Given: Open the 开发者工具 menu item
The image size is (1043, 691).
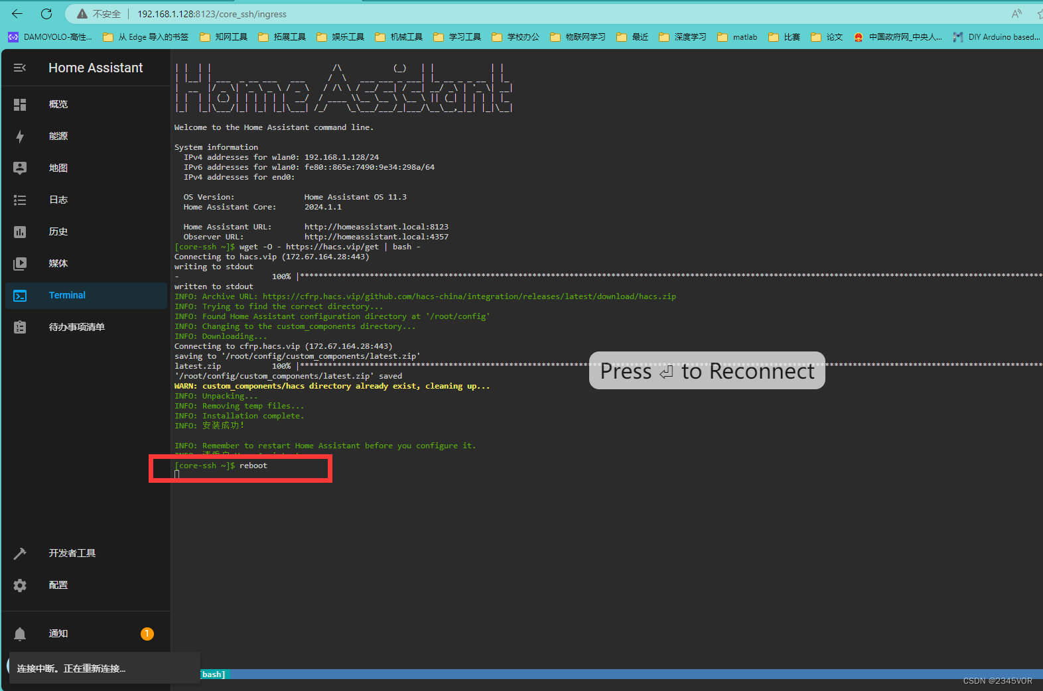Looking at the screenshot, I should point(86,553).
